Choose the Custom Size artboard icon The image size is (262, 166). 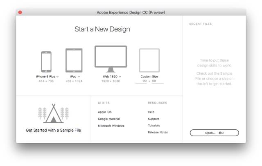pyautogui.click(x=149, y=60)
